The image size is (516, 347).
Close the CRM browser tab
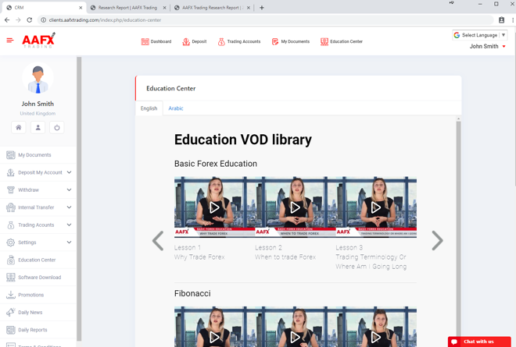(x=81, y=8)
